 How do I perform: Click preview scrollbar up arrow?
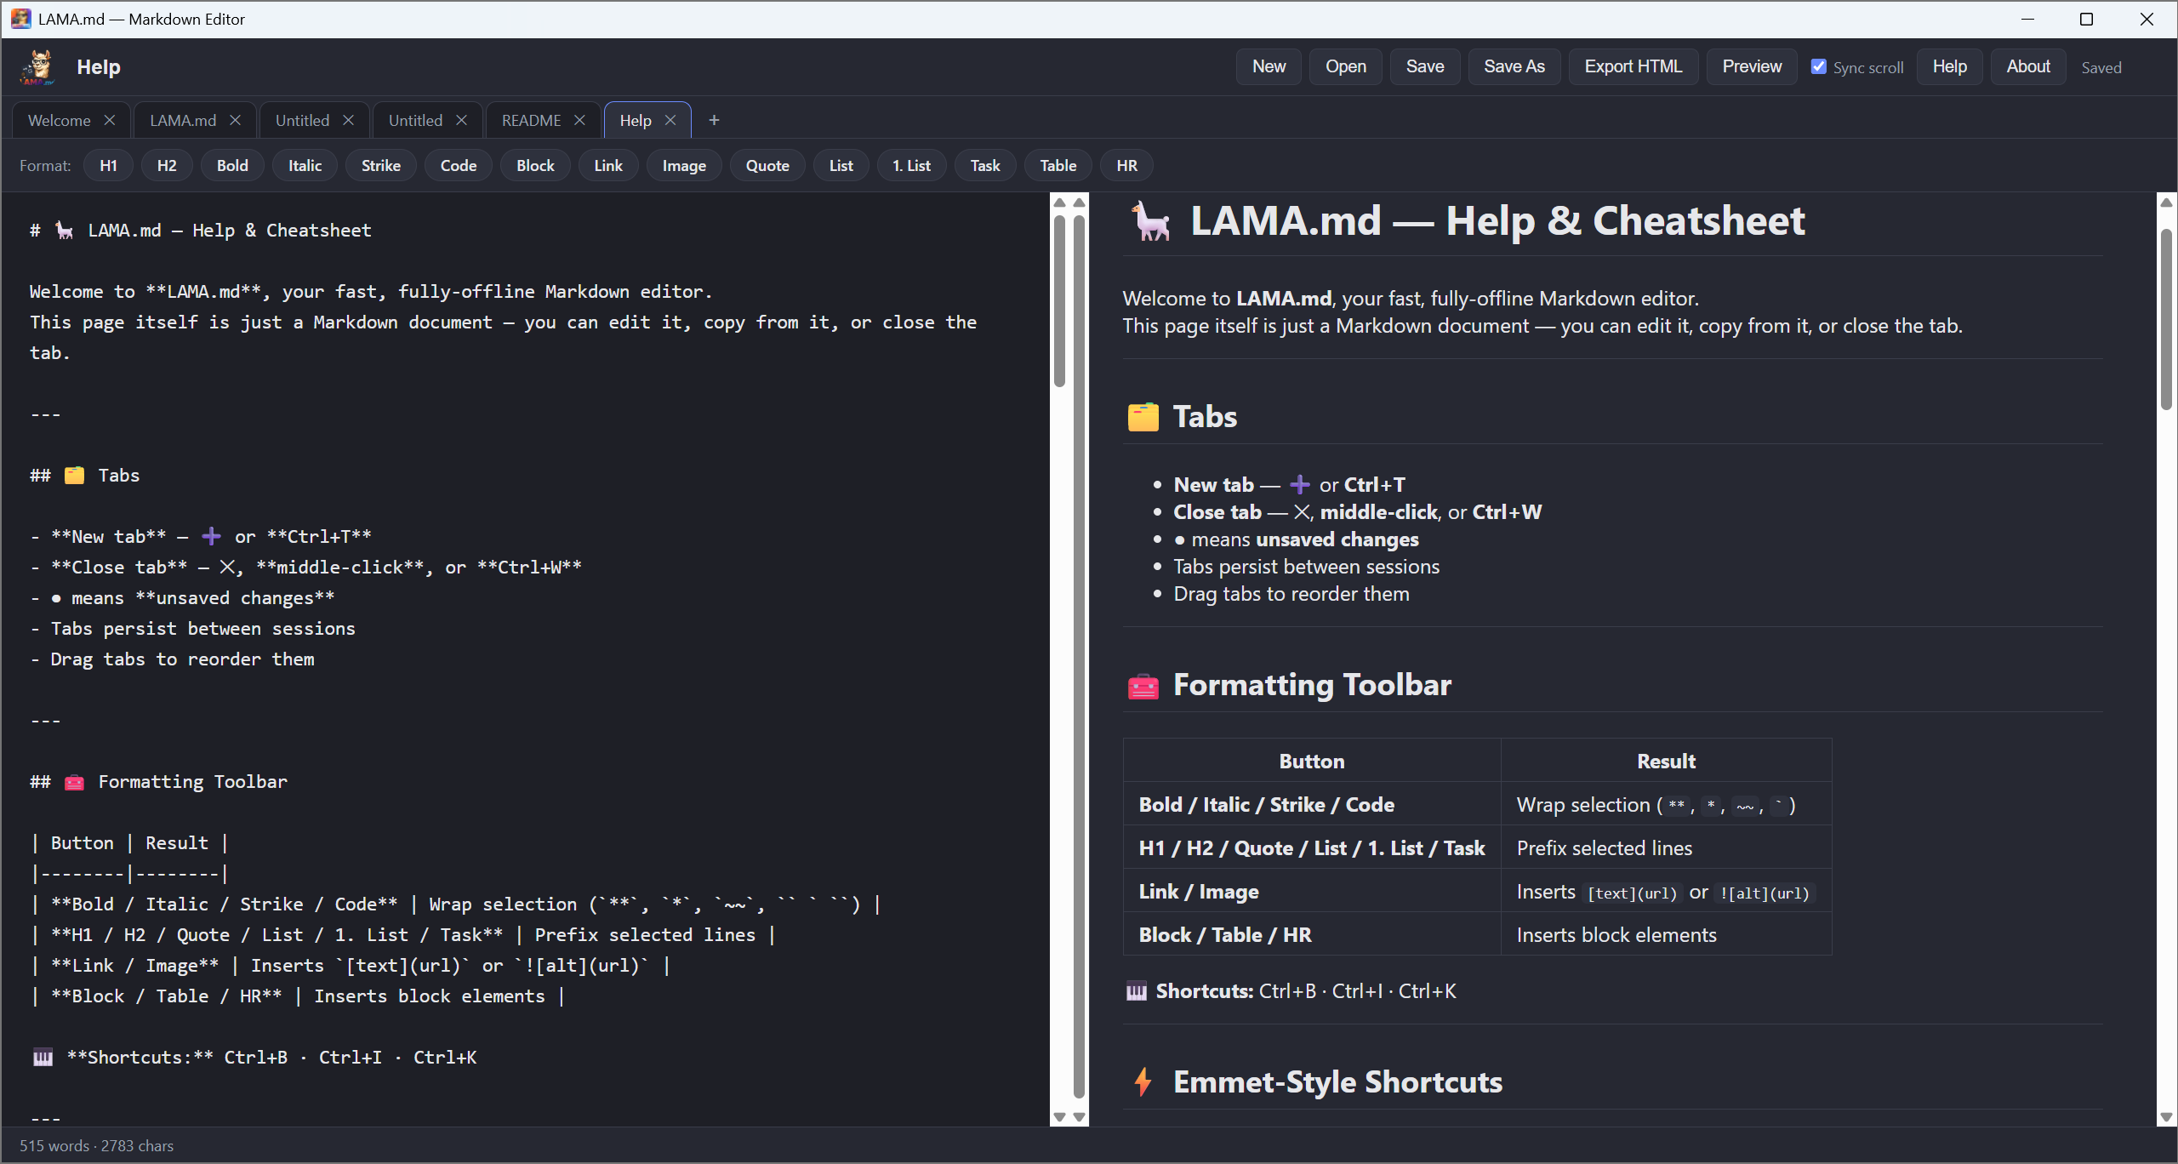tap(2167, 203)
